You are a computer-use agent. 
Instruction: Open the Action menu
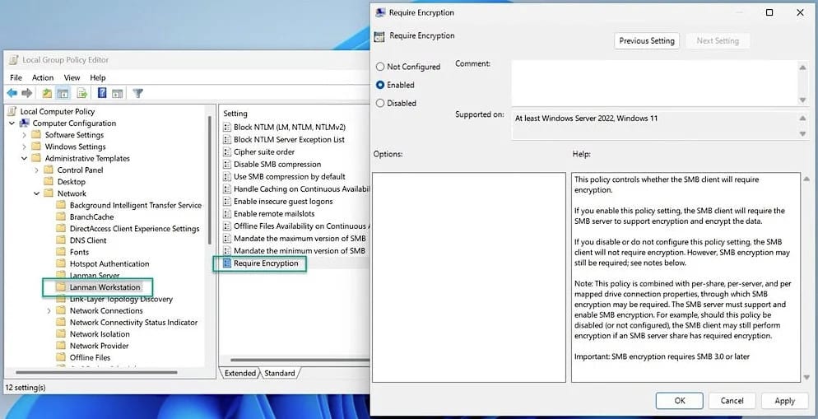click(43, 77)
